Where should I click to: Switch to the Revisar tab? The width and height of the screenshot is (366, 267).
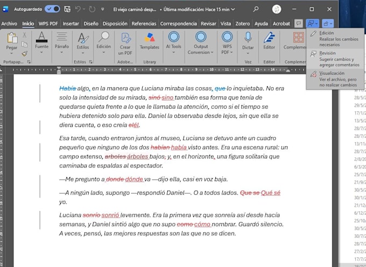(x=208, y=24)
